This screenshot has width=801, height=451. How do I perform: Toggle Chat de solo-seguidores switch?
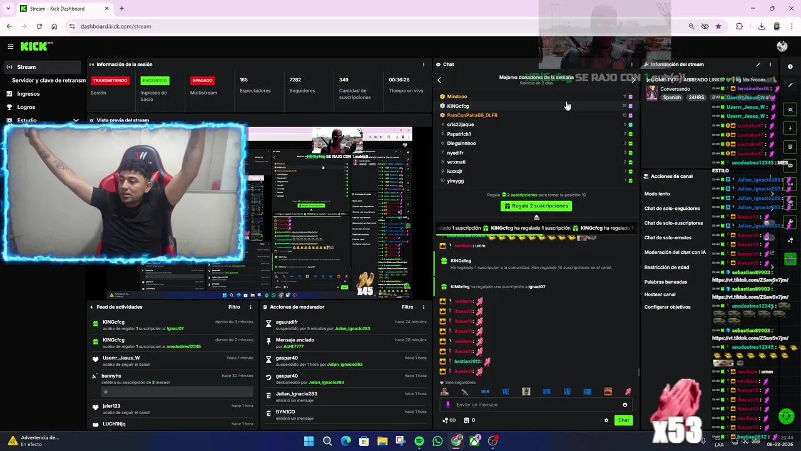pos(772,209)
